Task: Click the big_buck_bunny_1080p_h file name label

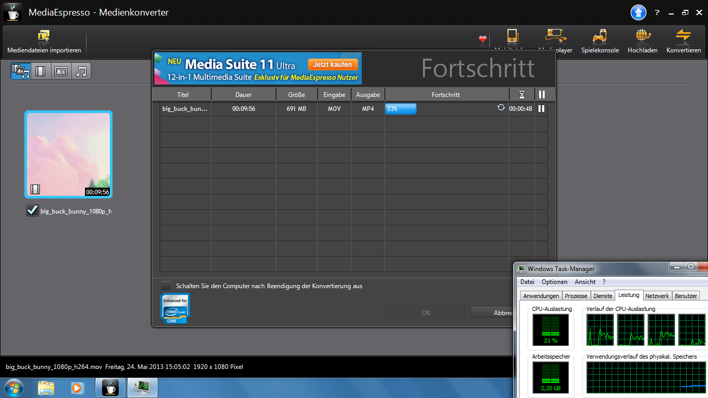Action: [x=76, y=211]
